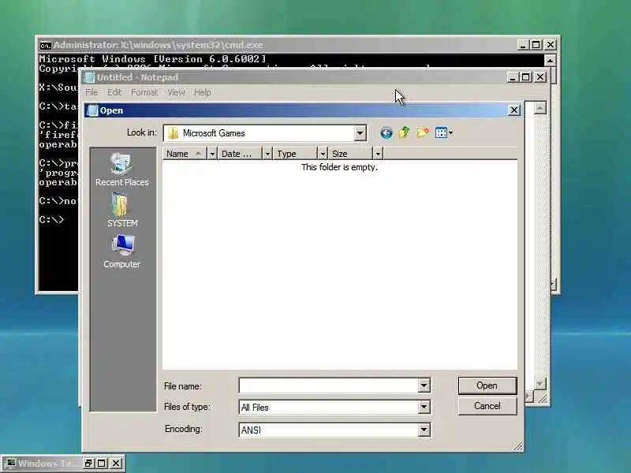Expand the Encoding dropdown
The image size is (631, 473).
click(x=424, y=430)
